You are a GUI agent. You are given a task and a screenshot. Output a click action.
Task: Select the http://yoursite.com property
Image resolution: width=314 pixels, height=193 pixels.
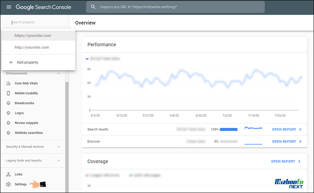38,47
